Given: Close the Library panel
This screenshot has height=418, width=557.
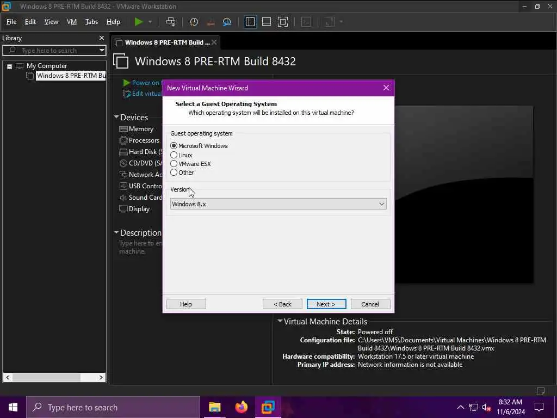Looking at the screenshot, I should (x=102, y=38).
